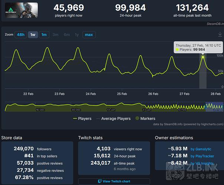Pick the 1y zoom range
This screenshot has height=185, width=224.
(77, 35)
